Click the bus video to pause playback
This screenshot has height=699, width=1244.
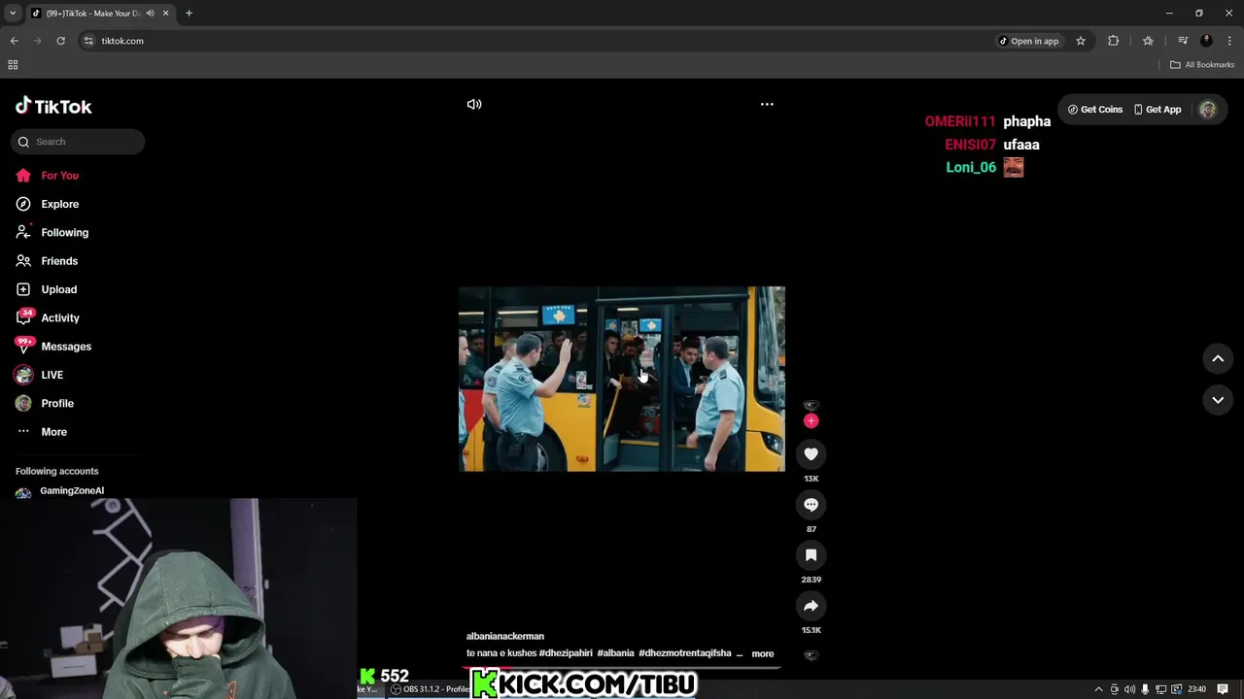(622, 379)
